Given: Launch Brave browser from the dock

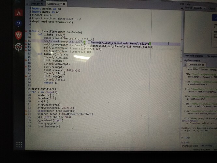Looking at the screenshot, I should pyautogui.click(x=19, y=35).
